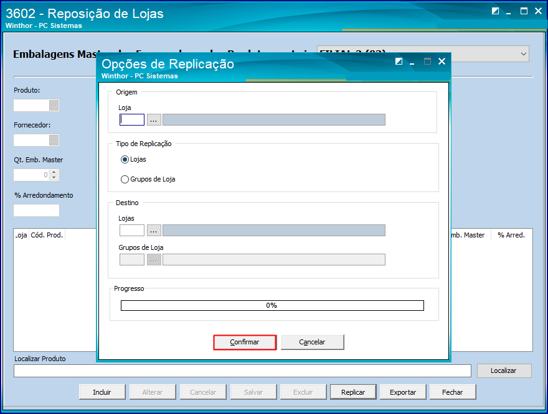Open the Destino Lojas lookup button
Viewport: 548px width, 414px height.
153,230
